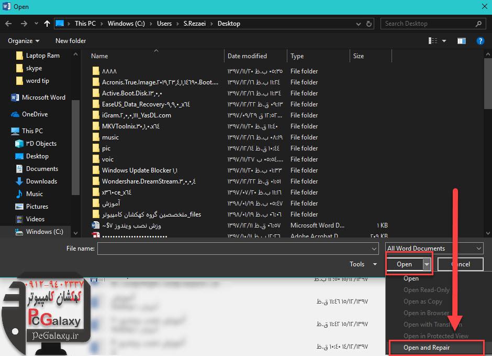Open the Help question mark icon
The width and height of the screenshot is (492, 356).
(x=480, y=41)
